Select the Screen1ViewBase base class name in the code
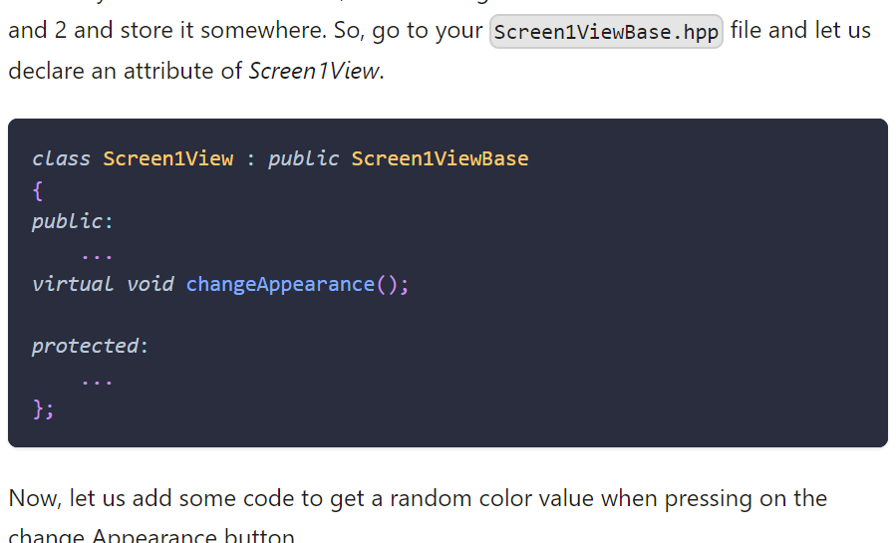 [x=440, y=158]
